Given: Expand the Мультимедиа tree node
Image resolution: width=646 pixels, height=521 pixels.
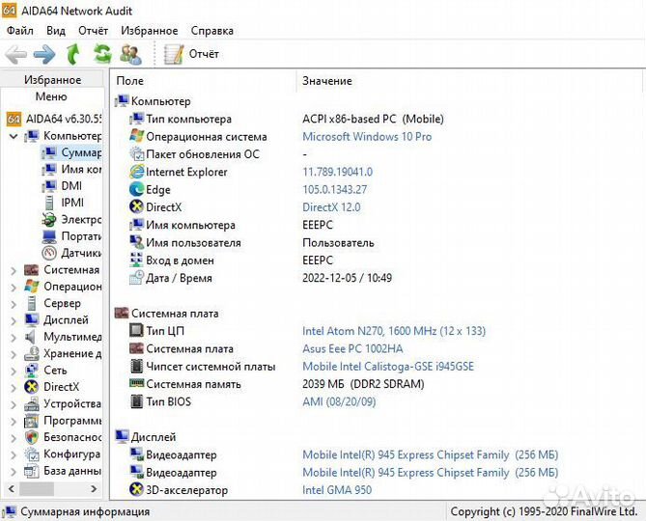Looking at the screenshot, I should click(x=14, y=338).
